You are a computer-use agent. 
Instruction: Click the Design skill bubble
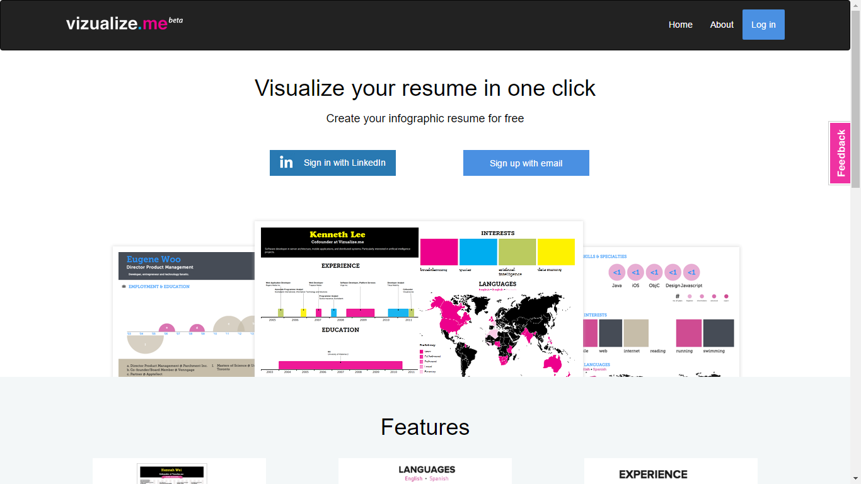[673, 272]
